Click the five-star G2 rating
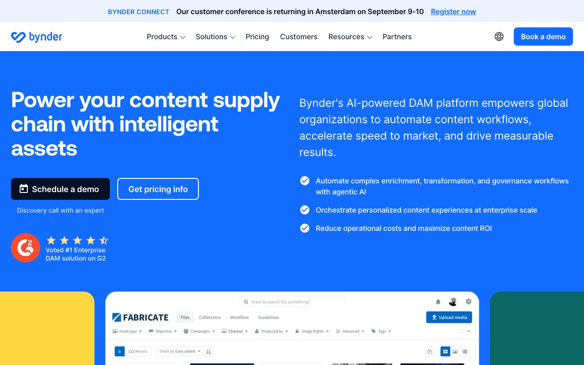584x365 pixels. [x=77, y=240]
